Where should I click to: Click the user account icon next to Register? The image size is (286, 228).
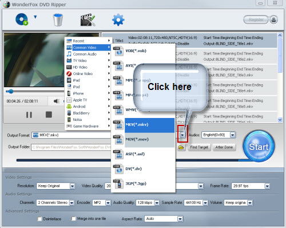tap(273, 19)
